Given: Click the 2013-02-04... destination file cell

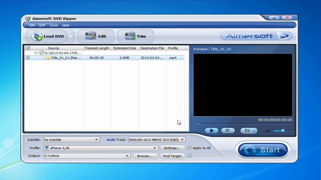Looking at the screenshot, I should [152, 58].
